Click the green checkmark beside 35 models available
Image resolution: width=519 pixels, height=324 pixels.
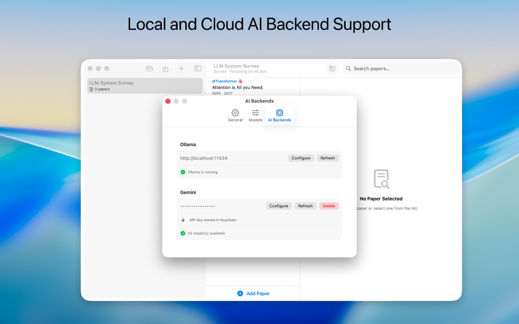183,233
